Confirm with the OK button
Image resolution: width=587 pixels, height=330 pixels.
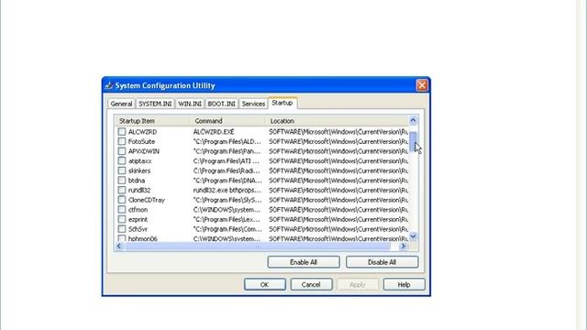coord(265,285)
